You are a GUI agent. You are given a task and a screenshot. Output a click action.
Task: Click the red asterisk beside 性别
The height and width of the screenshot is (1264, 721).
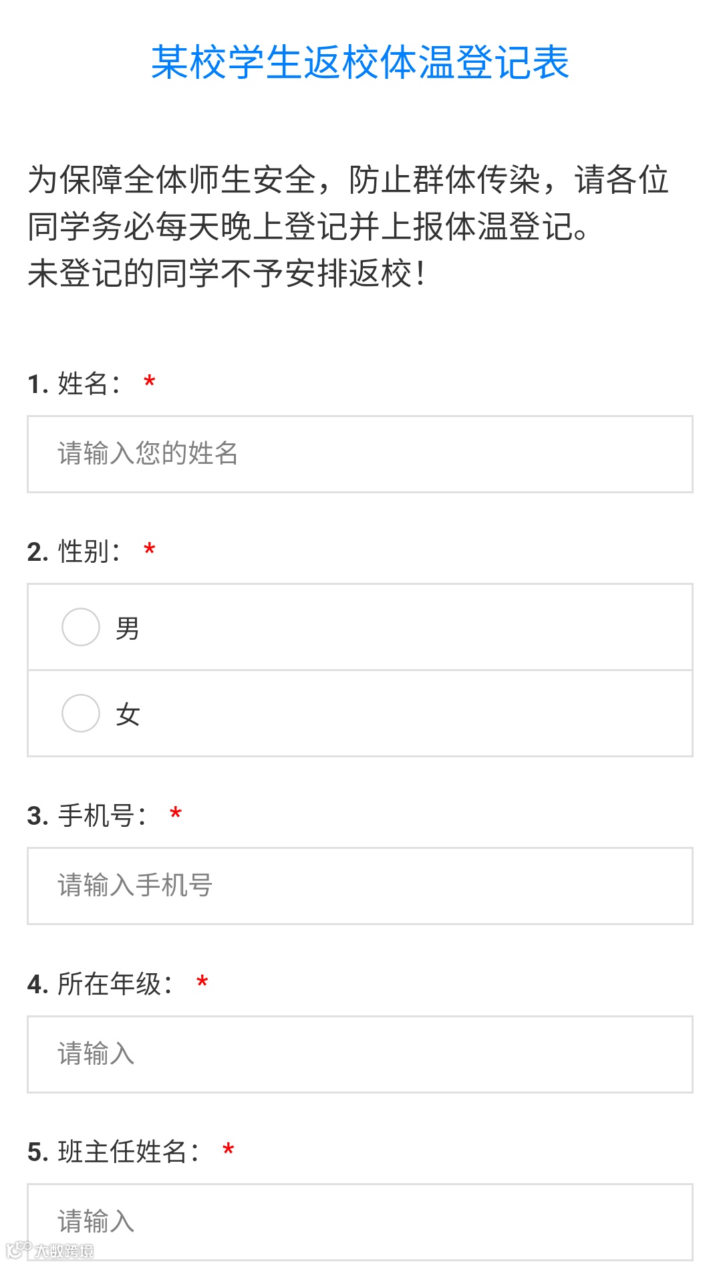coord(150,551)
